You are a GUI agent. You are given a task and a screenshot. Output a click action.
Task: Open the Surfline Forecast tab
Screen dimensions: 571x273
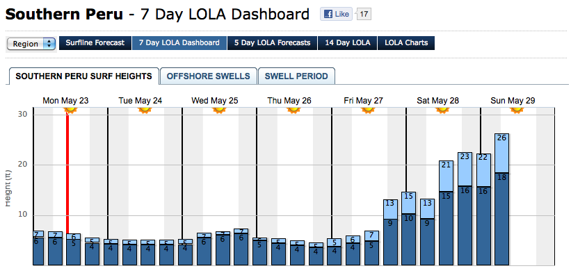(x=95, y=43)
